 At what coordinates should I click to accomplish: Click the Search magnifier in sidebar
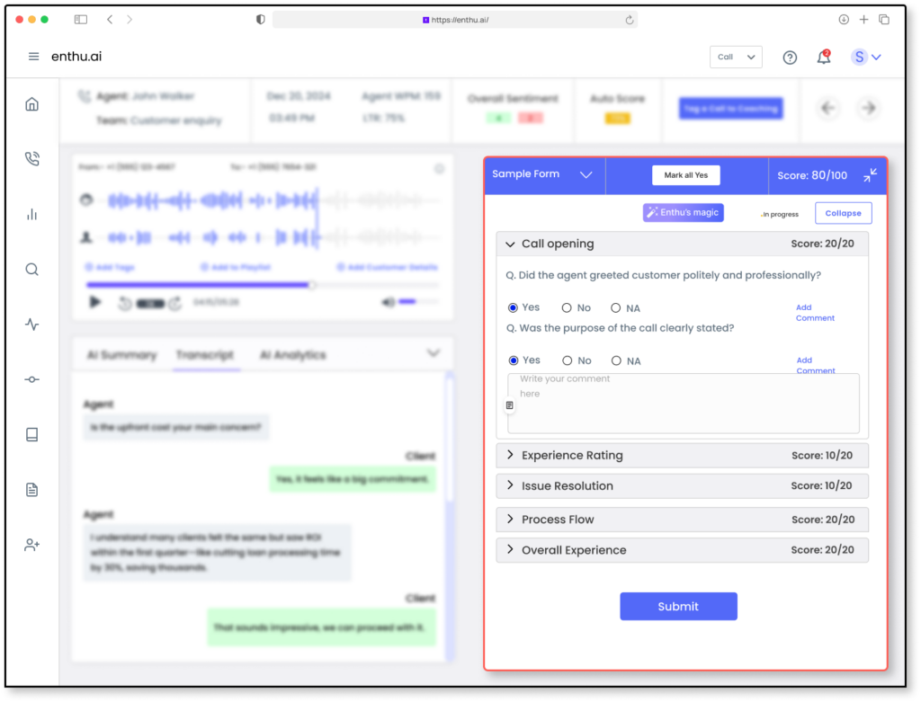coord(32,270)
